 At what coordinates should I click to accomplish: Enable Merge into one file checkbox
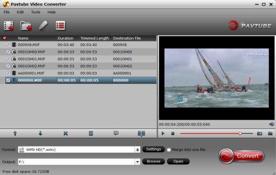(169, 150)
